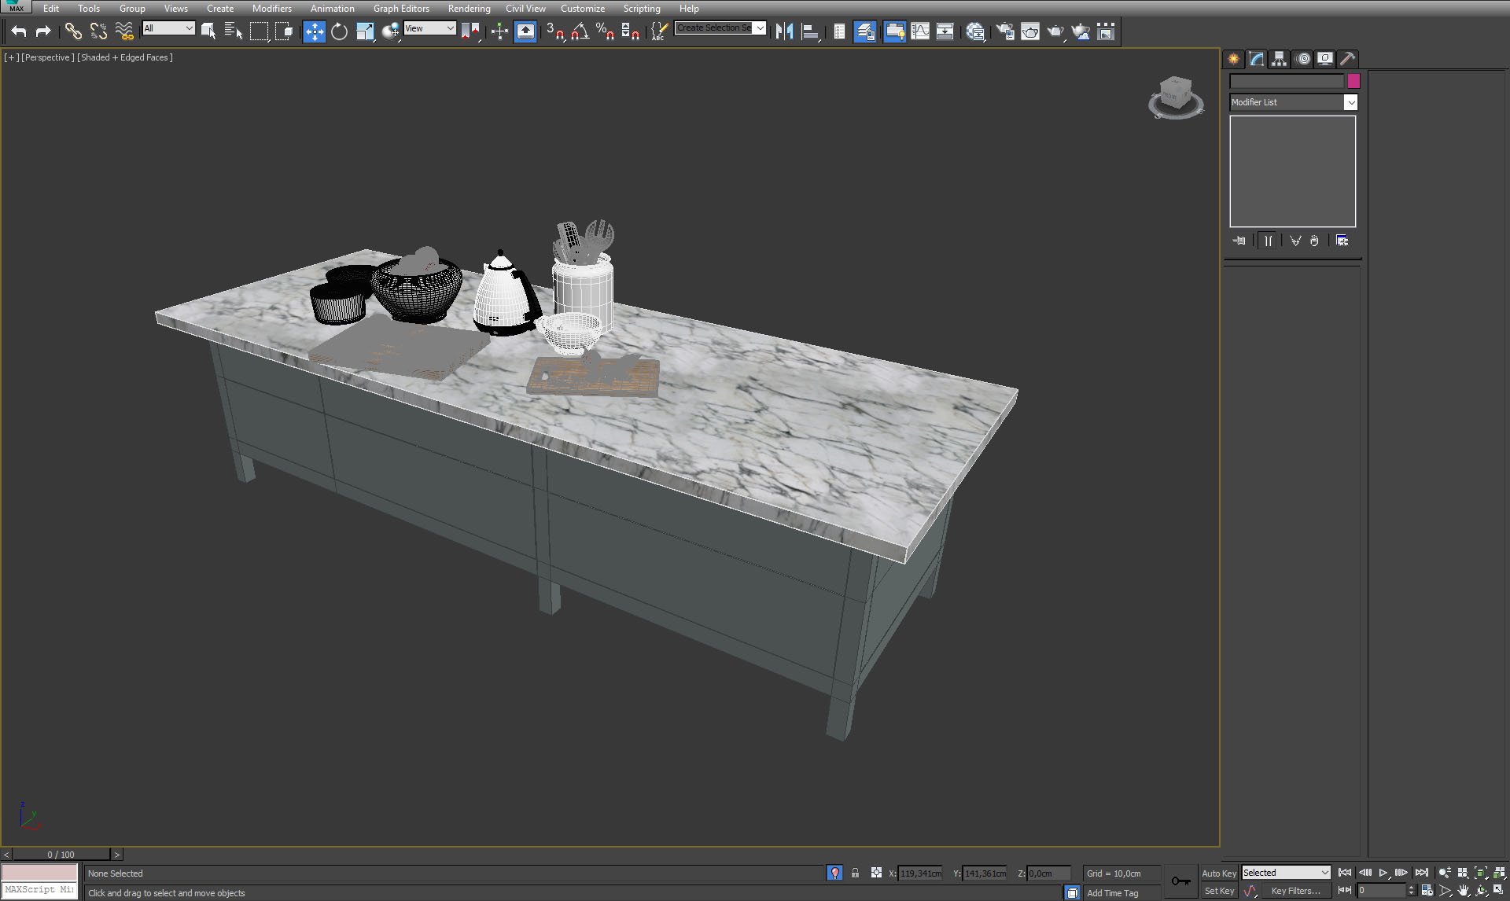Viewport: 1510px width, 901px height.
Task: Switch to the Motion panel tab
Action: (x=1302, y=59)
